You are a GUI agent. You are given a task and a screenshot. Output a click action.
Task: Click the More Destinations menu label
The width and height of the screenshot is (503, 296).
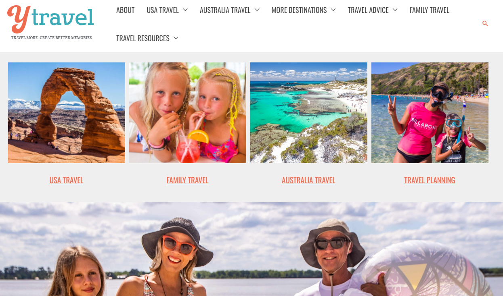(299, 10)
